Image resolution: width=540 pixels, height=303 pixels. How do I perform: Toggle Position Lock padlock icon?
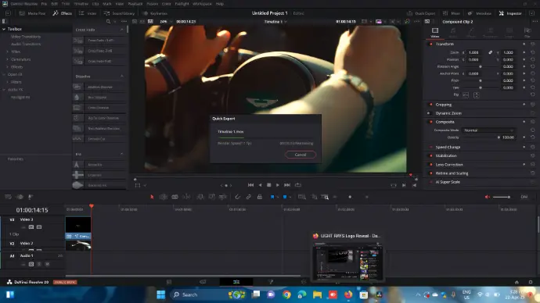pos(260,197)
